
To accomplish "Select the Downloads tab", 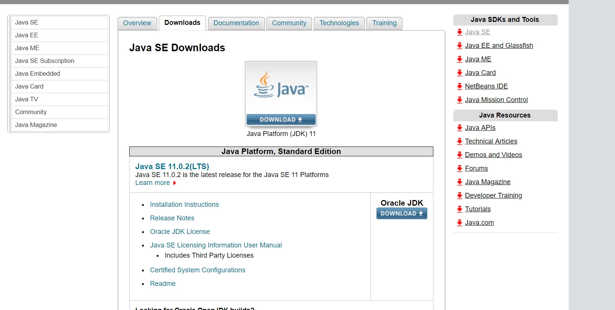I will click(x=182, y=23).
